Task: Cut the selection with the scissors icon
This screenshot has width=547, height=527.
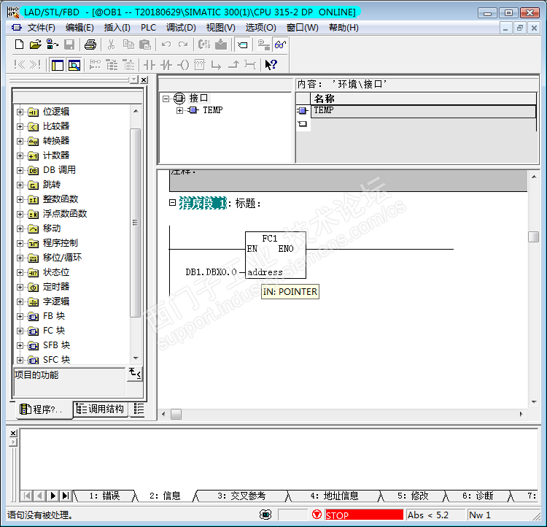Action: click(x=112, y=45)
